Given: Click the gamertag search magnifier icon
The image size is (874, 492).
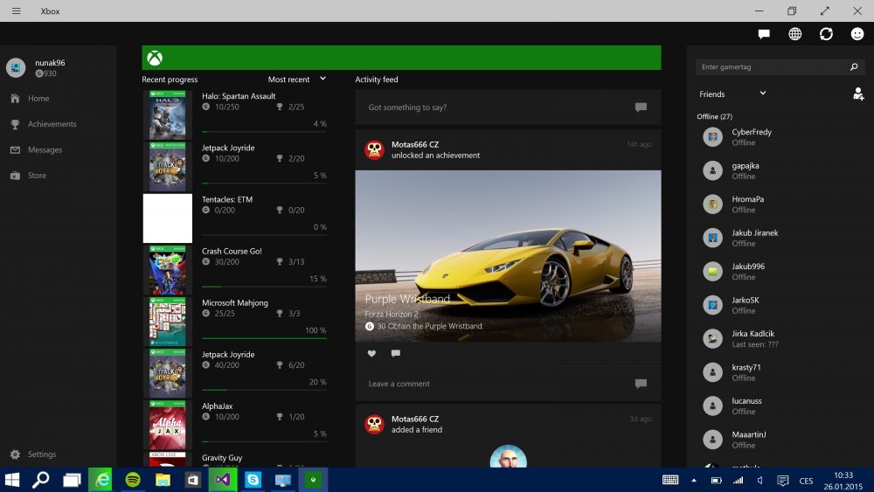Looking at the screenshot, I should point(854,67).
